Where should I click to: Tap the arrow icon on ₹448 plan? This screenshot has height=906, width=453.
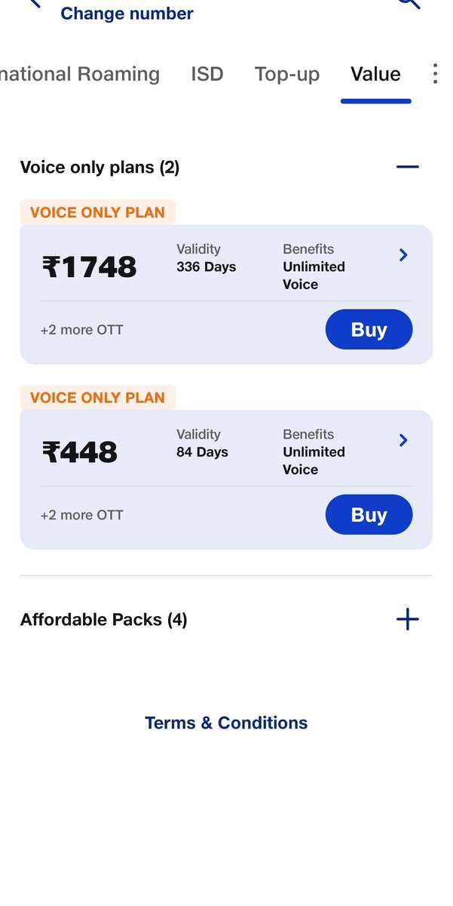403,440
